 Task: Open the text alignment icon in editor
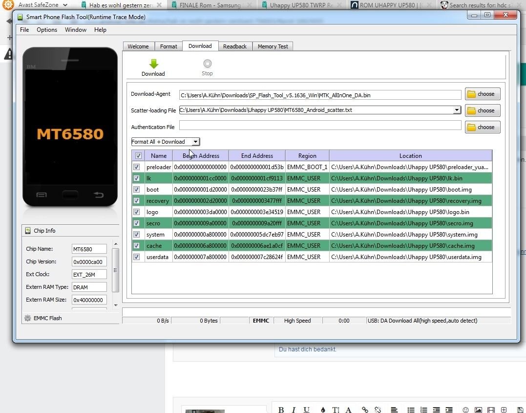(x=394, y=410)
